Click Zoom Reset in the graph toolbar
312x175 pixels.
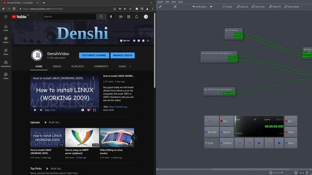292,6
